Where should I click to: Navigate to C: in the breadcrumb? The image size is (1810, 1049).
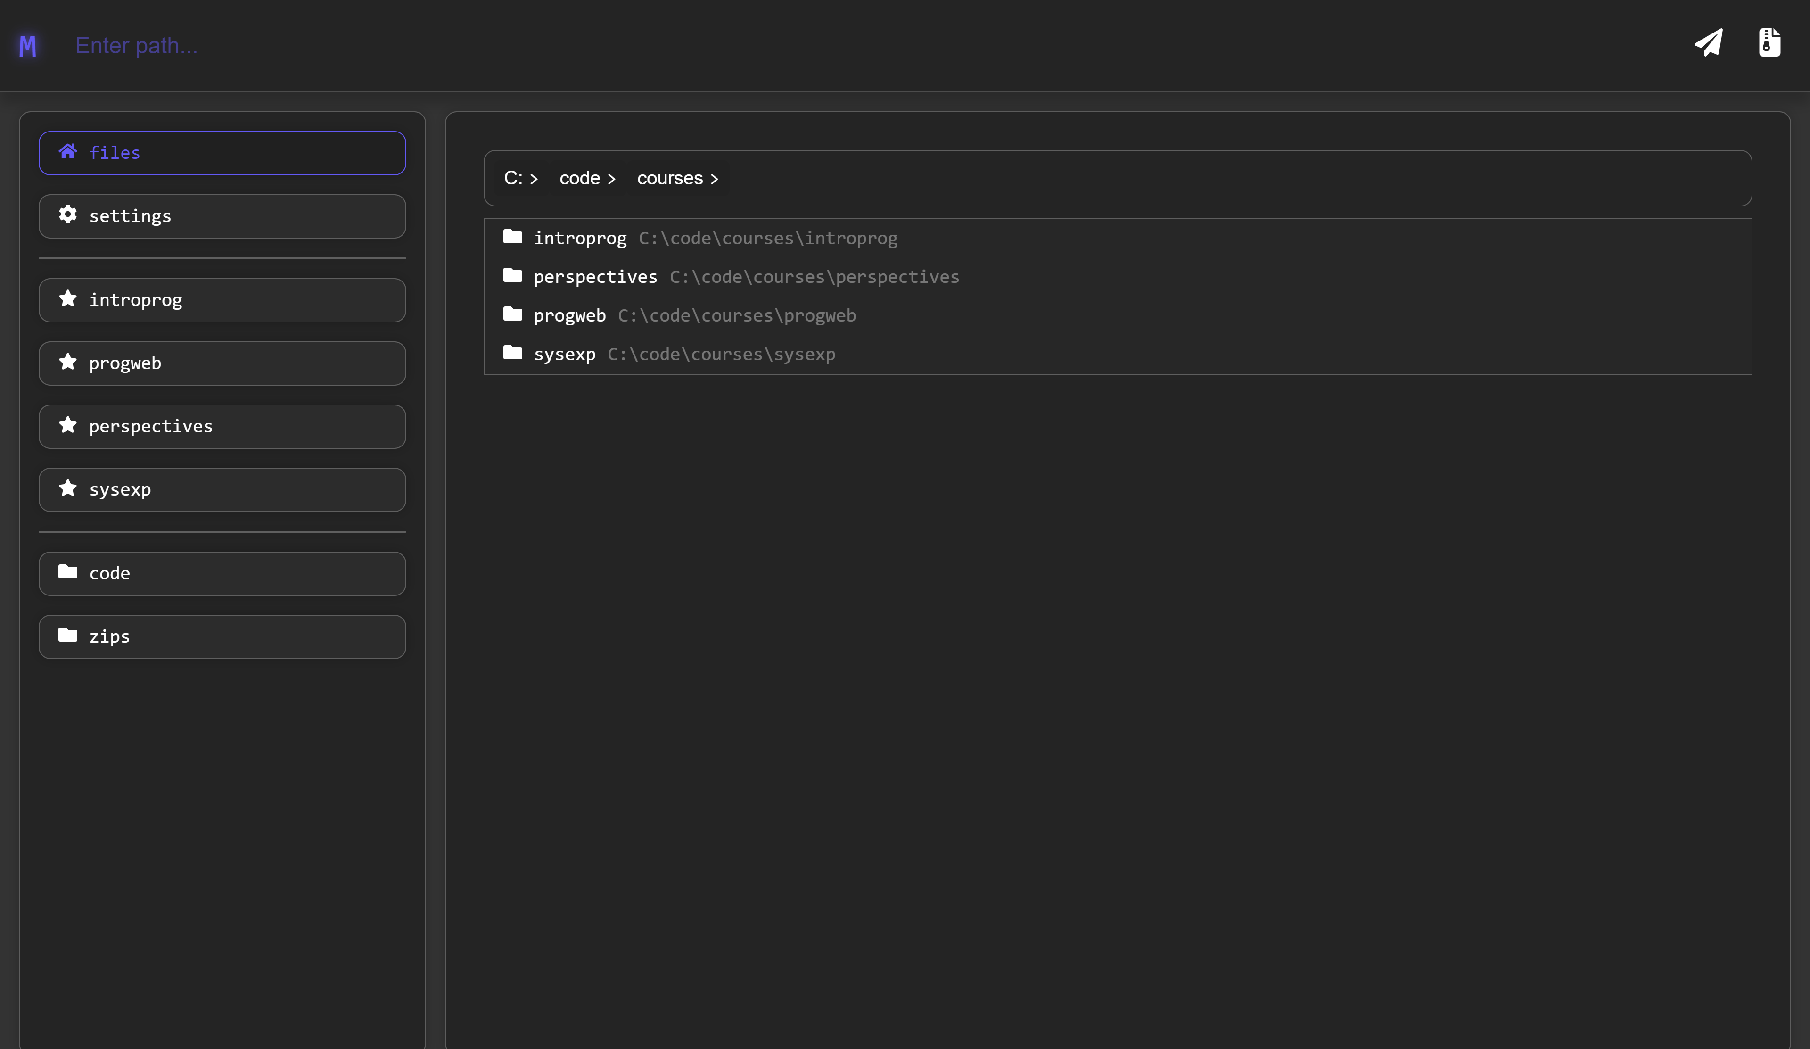coord(513,178)
